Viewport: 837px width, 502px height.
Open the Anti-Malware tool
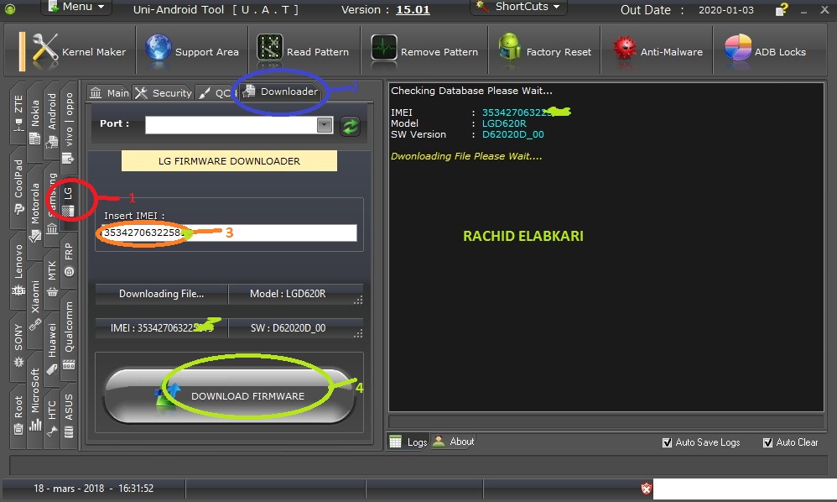pyautogui.click(x=658, y=52)
